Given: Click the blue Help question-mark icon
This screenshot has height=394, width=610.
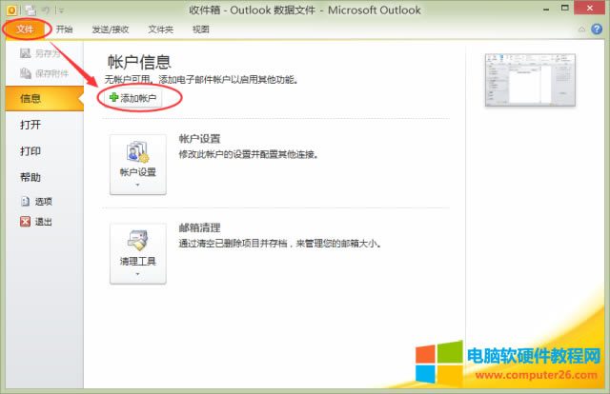Looking at the screenshot, I should 597,30.
